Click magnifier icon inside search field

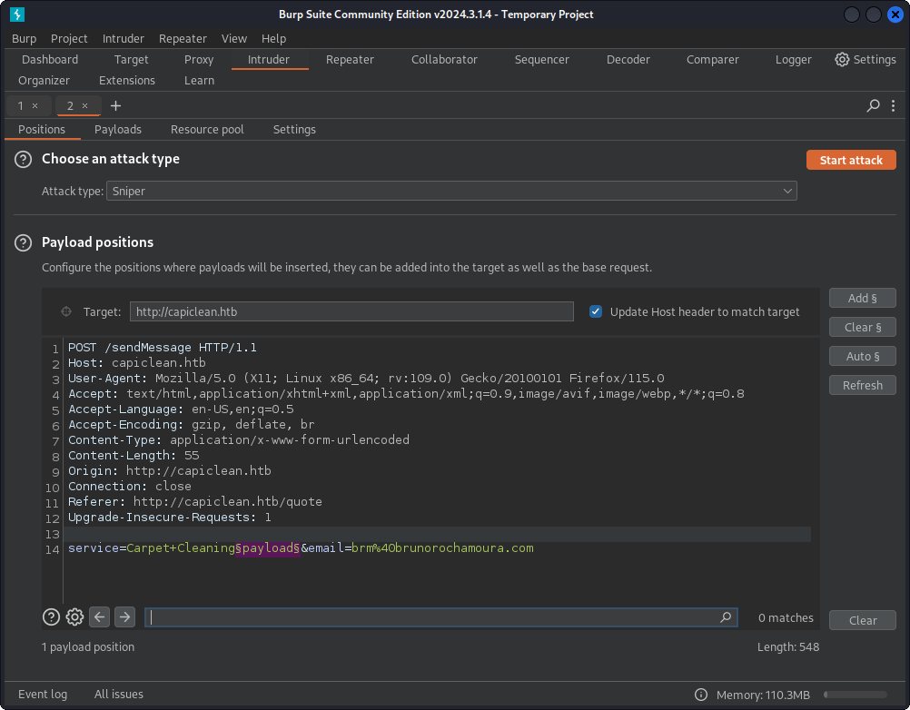726,617
